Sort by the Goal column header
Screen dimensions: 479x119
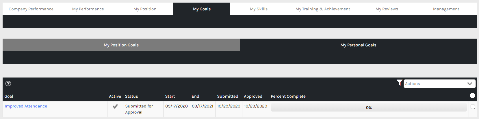click(x=9, y=96)
